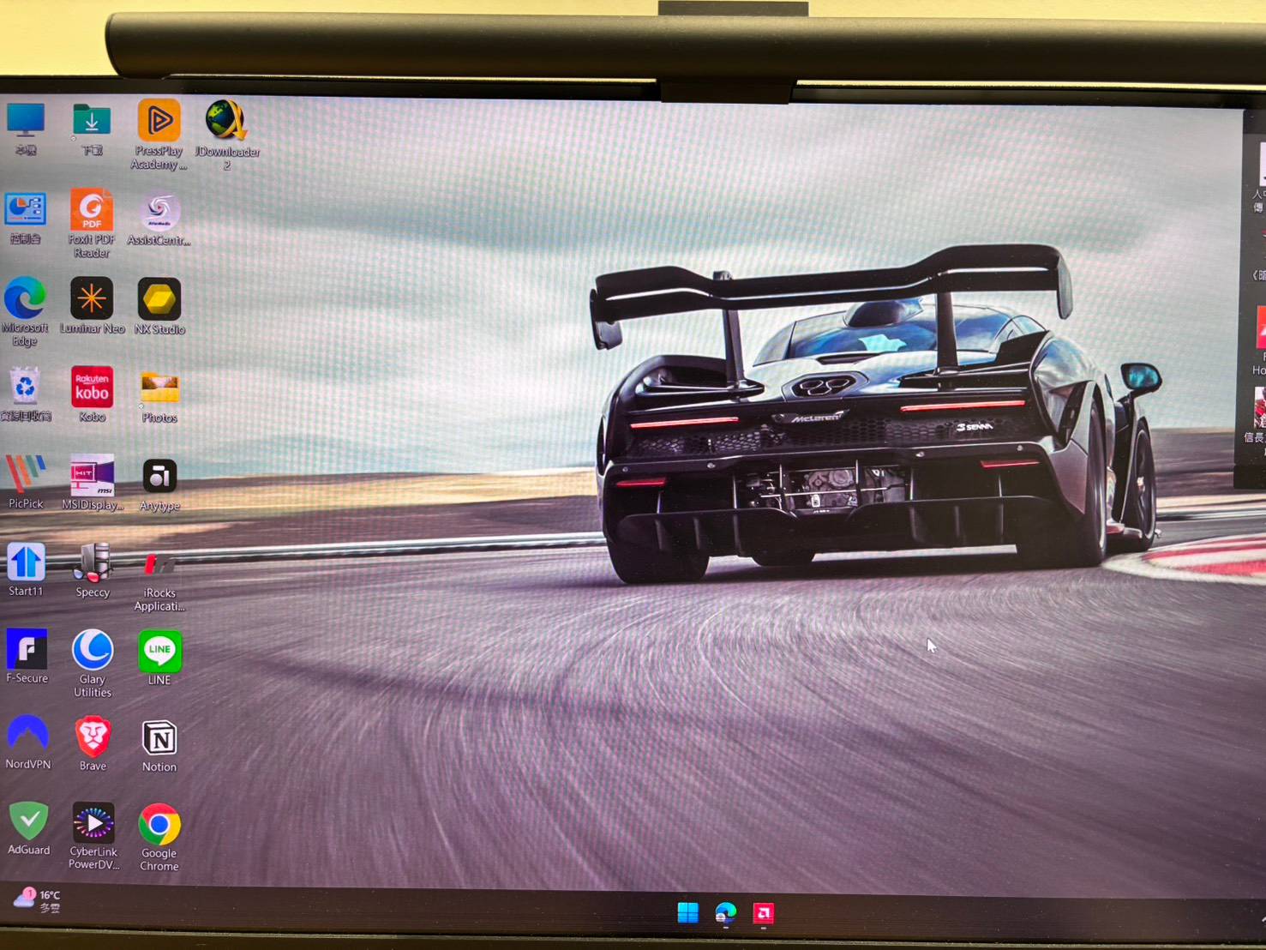The width and height of the screenshot is (1266, 950).
Task: Open the NordVPN desktop shortcut
Action: (x=28, y=736)
